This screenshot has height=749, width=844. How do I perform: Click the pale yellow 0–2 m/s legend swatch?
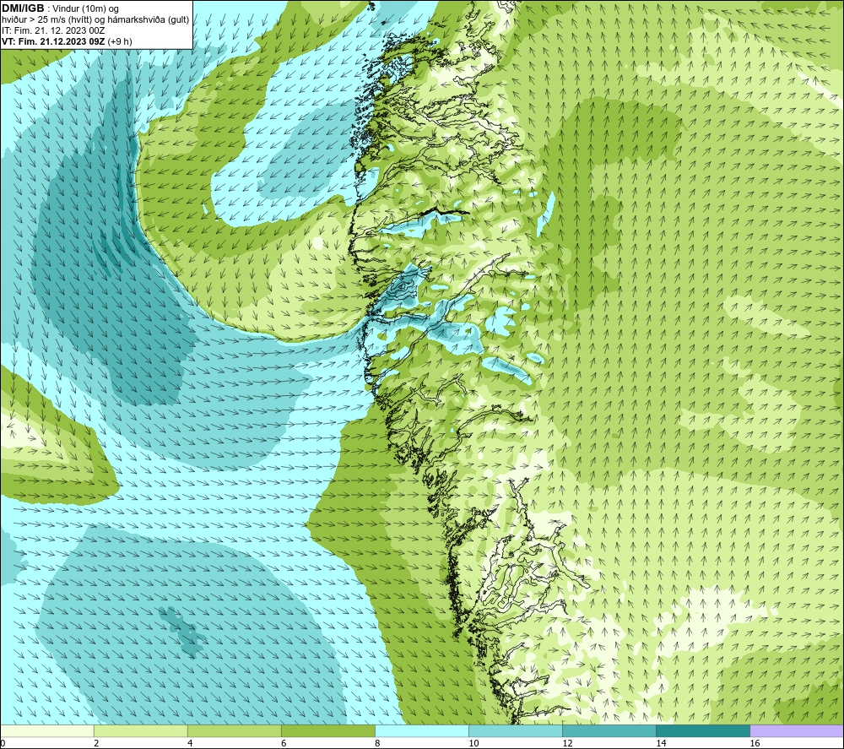point(46,730)
